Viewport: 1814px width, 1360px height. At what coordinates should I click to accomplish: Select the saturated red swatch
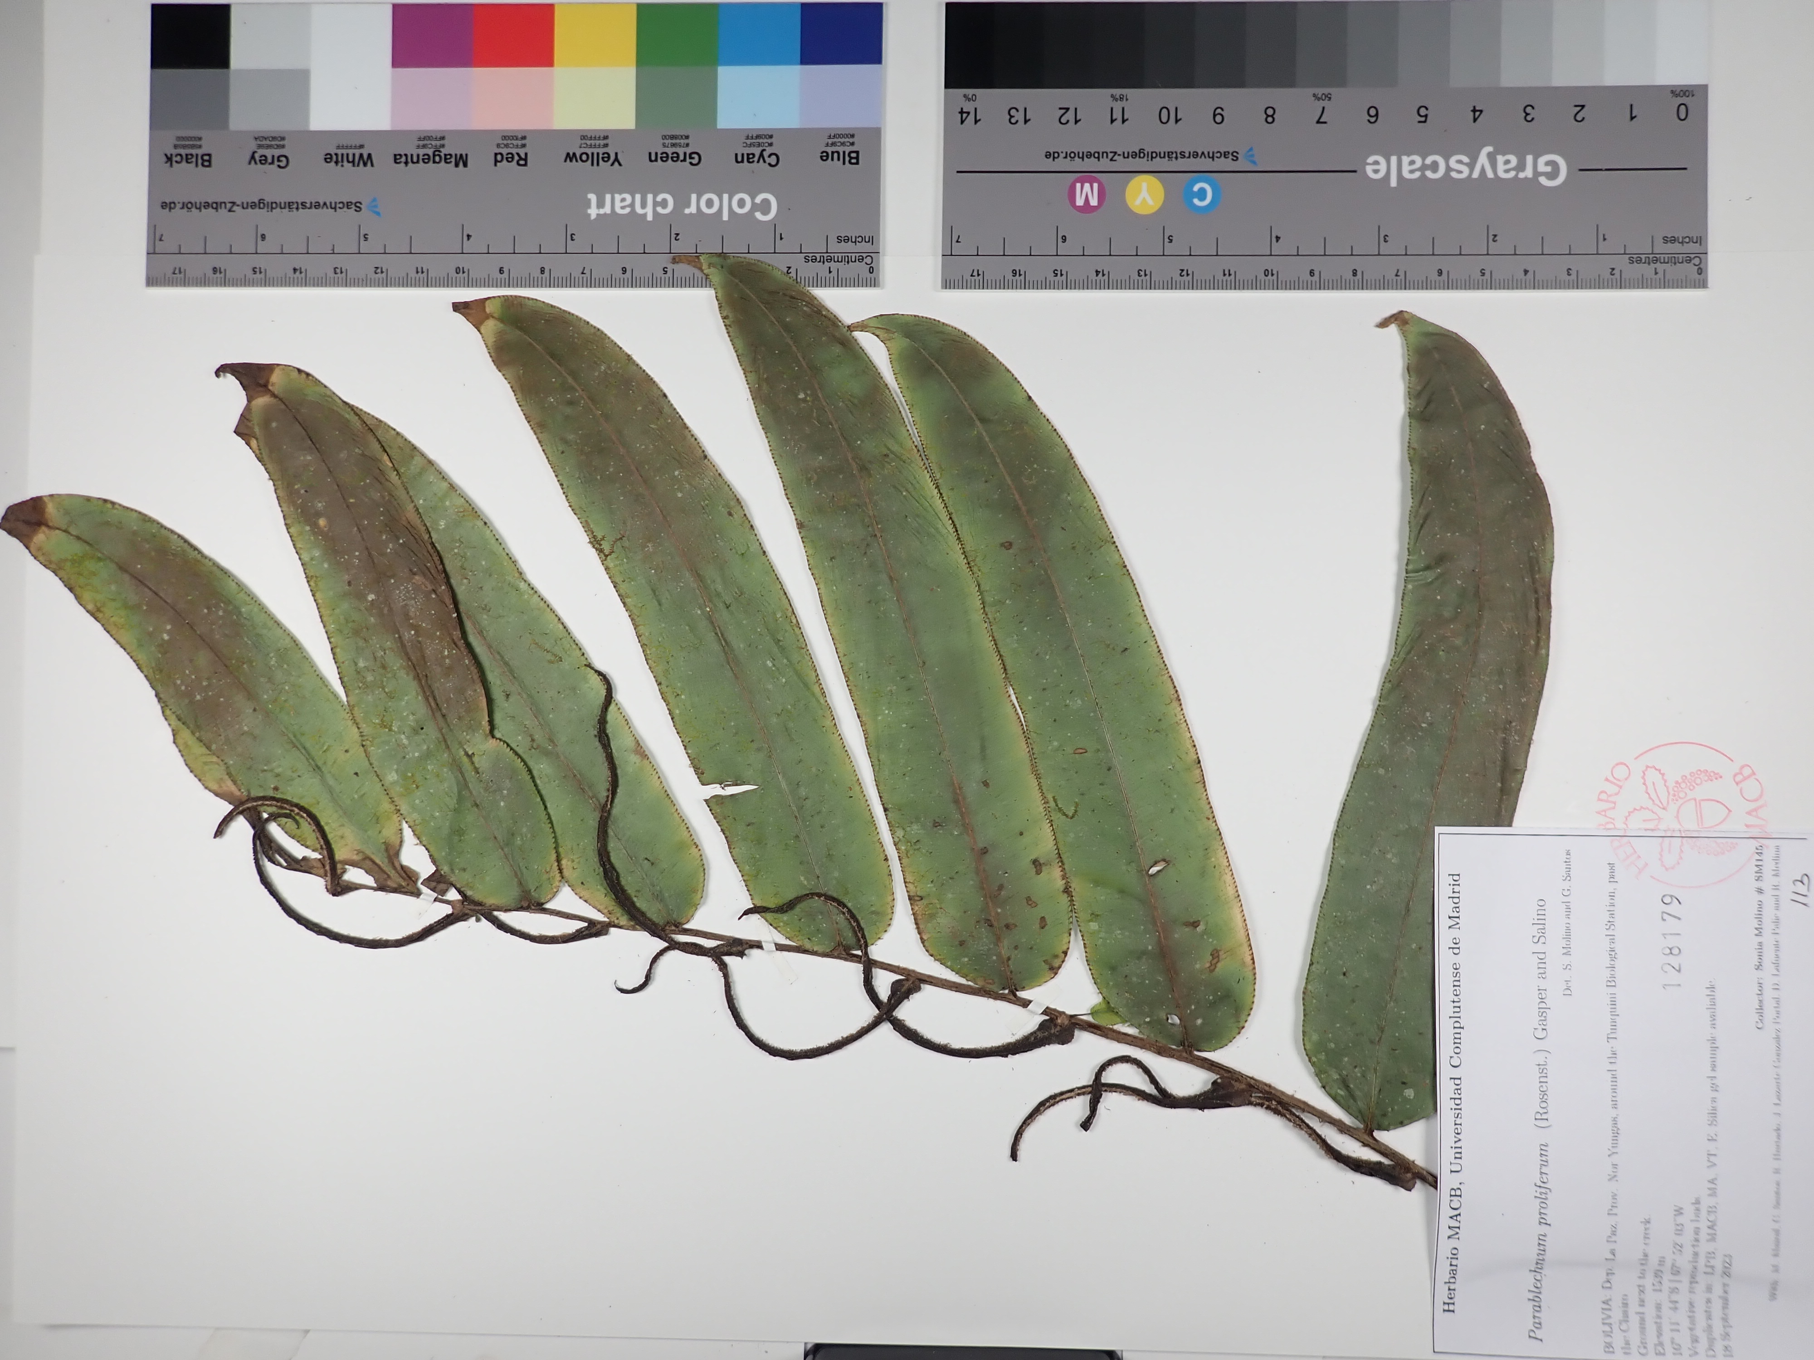[x=513, y=36]
